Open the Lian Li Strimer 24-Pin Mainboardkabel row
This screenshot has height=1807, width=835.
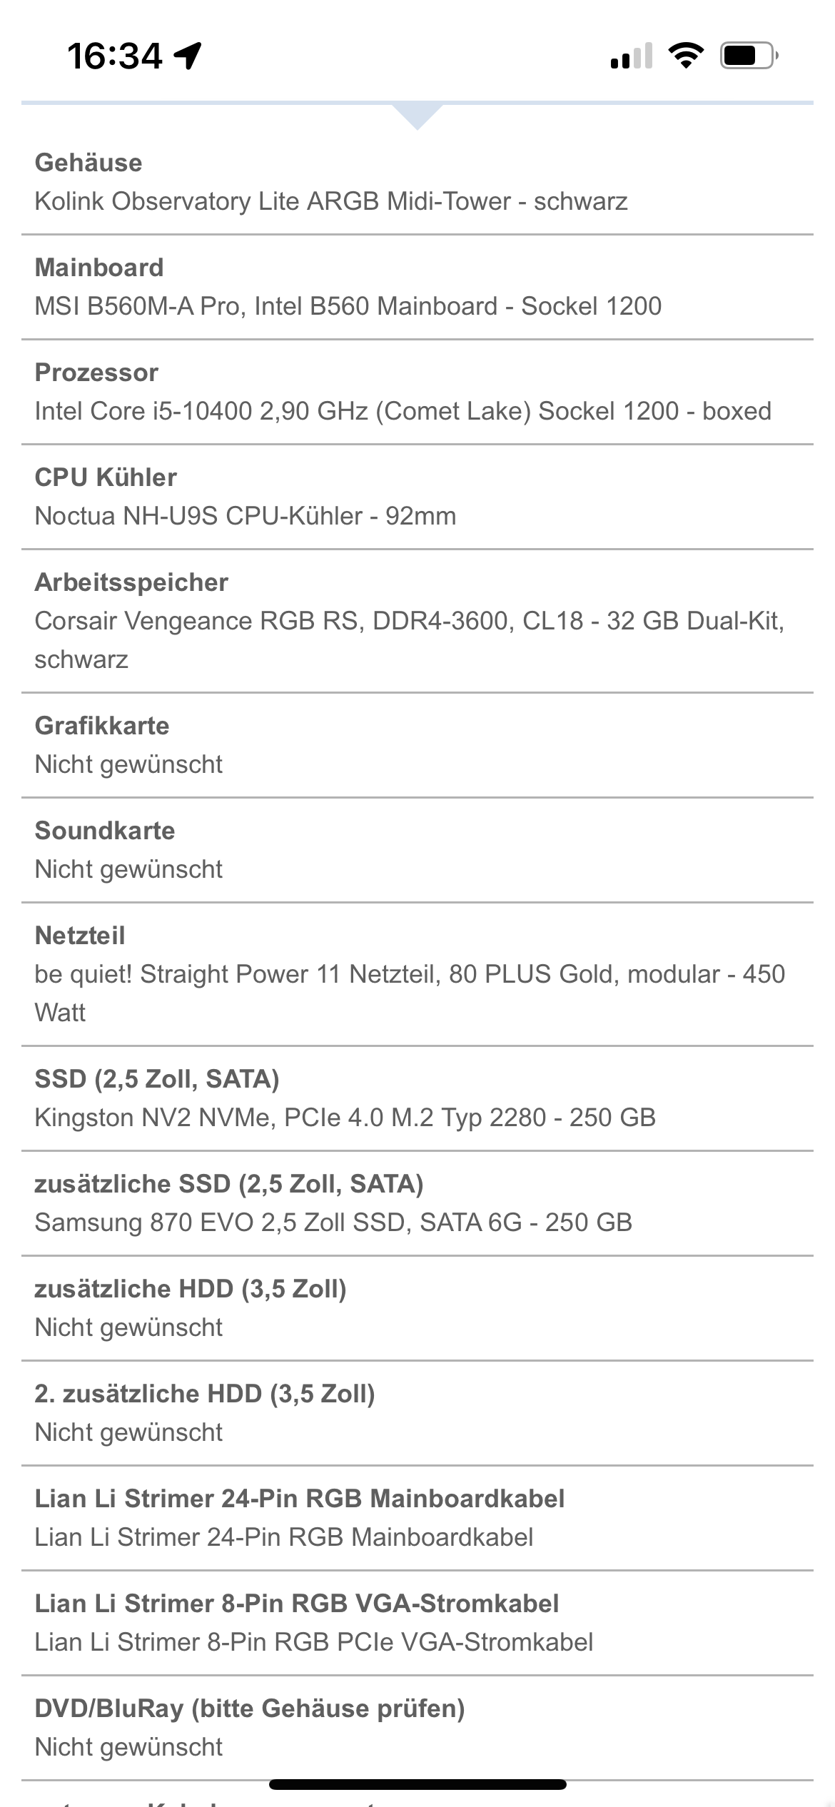(417, 1518)
